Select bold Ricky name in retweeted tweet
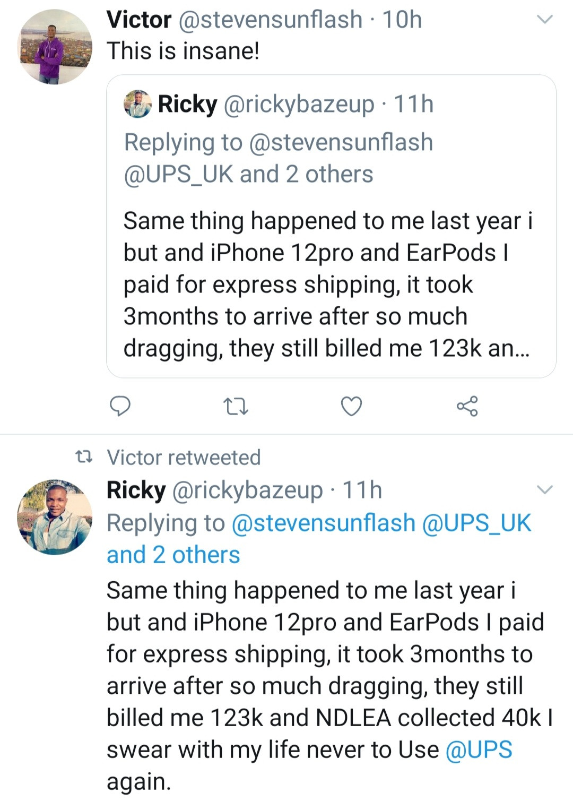Viewport: 573px width, 801px height. click(136, 490)
